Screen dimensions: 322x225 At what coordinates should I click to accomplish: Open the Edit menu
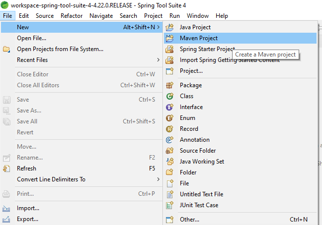[x=24, y=16]
